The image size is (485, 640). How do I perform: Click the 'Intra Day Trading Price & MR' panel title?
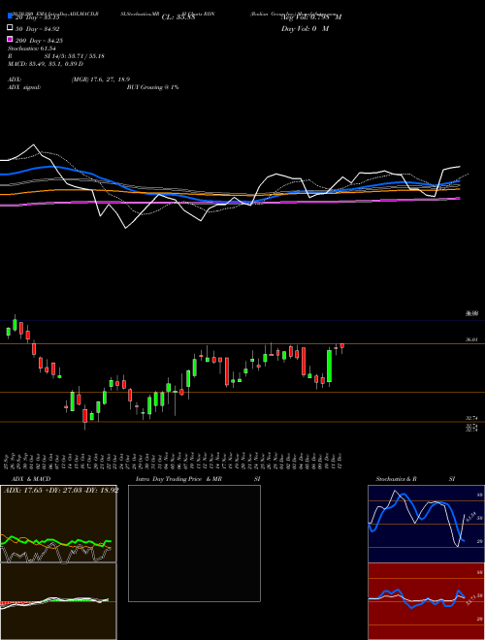[178, 479]
